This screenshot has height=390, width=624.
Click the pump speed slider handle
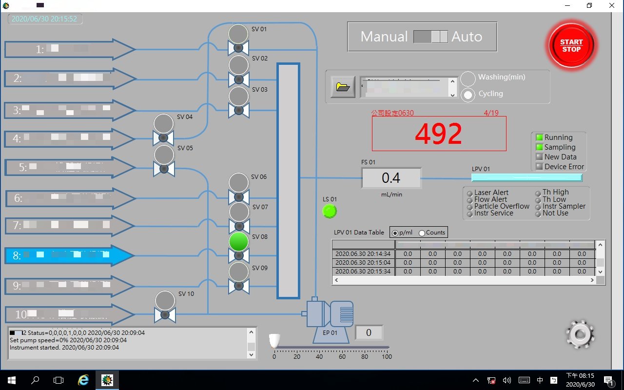click(x=274, y=340)
